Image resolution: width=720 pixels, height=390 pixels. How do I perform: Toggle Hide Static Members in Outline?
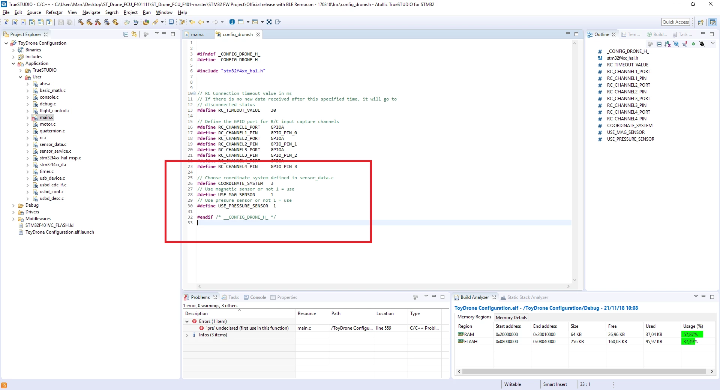[685, 44]
